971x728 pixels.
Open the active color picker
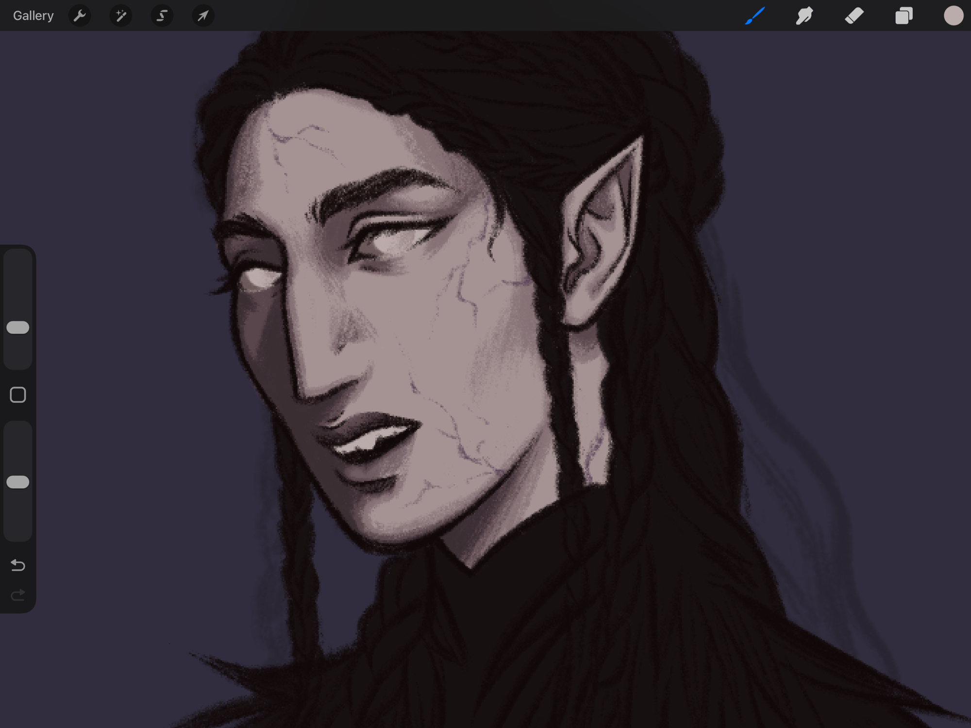tap(953, 16)
